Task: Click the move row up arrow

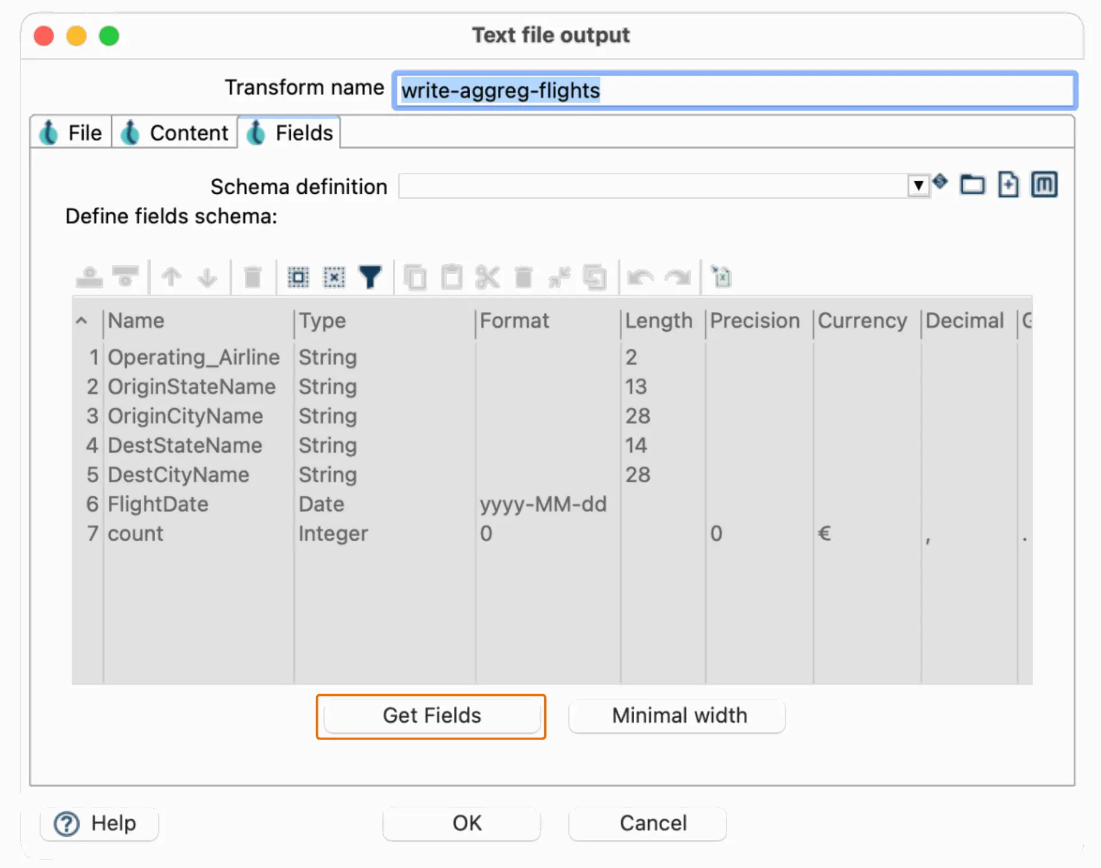Action: (171, 277)
